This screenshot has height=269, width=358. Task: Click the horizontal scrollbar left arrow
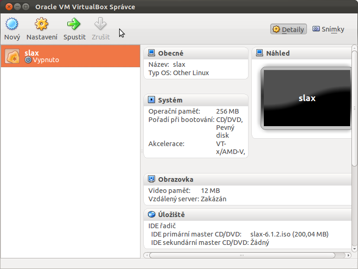click(x=147, y=255)
